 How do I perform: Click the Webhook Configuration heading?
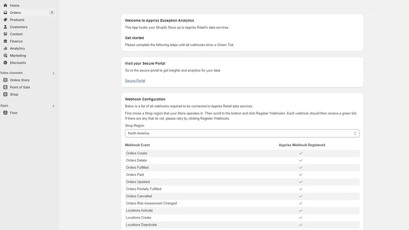click(x=145, y=99)
